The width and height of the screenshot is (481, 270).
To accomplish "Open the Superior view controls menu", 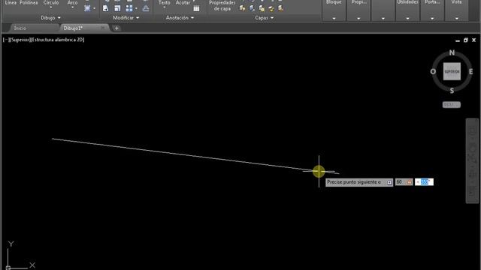I will (20, 40).
